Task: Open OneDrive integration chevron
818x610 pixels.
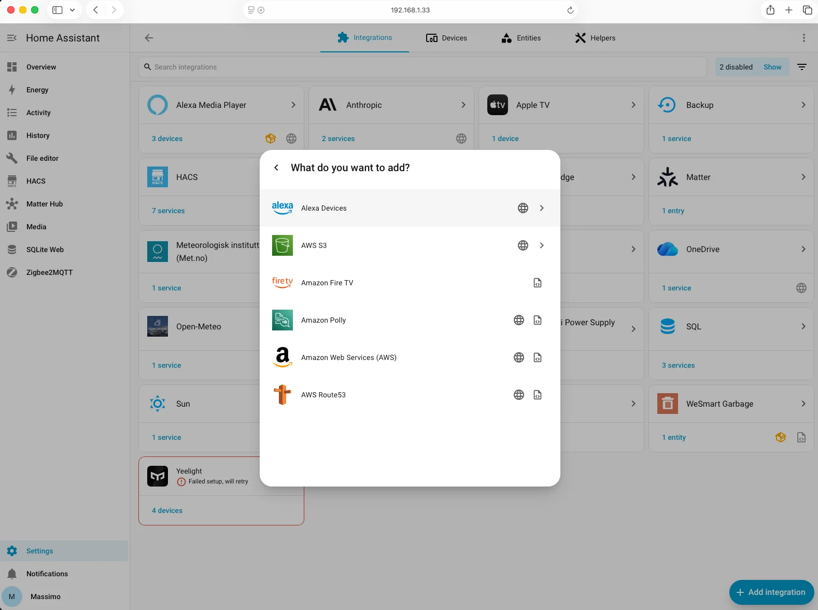Action: click(x=803, y=249)
